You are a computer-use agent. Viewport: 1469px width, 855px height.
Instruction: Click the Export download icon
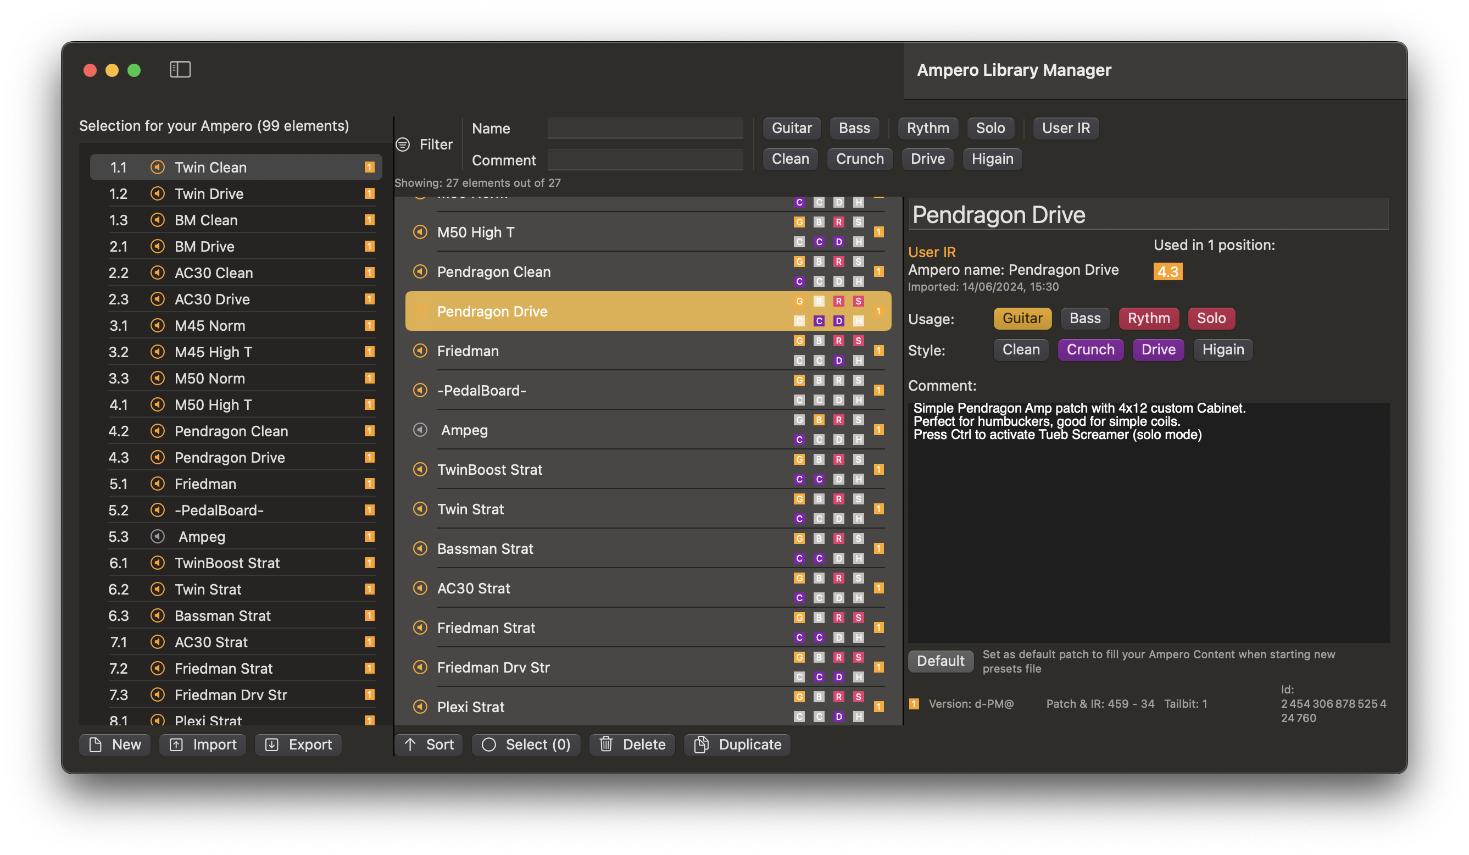point(271,745)
